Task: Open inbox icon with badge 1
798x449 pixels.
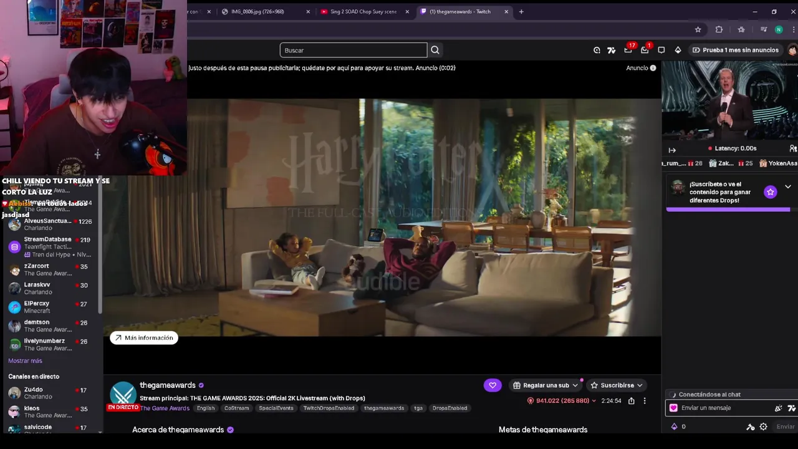Action: [x=645, y=50]
